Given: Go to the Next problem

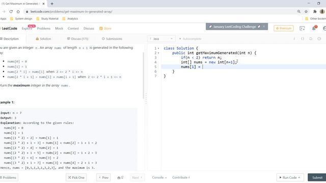Looking at the screenshot, I should click(x=137, y=177).
